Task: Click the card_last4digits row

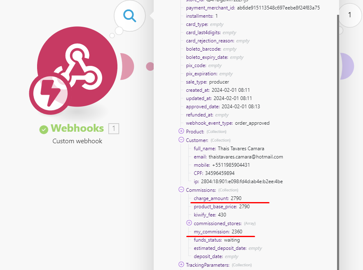Action: [211, 33]
